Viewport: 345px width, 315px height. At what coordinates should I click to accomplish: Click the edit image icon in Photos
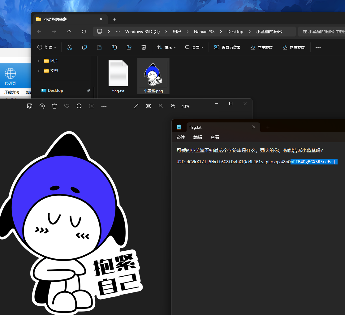coord(30,106)
